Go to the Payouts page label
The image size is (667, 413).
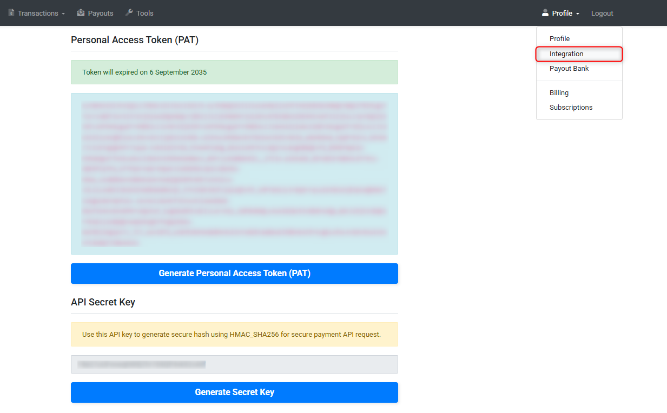[x=101, y=13]
